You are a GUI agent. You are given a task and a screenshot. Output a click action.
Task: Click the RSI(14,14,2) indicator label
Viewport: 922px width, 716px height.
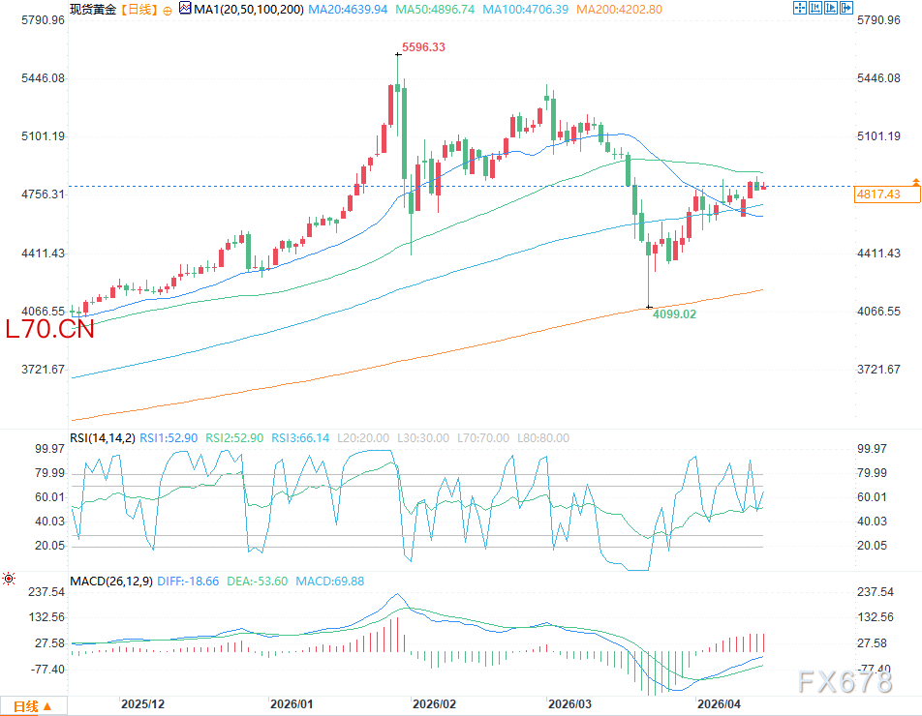tap(103, 438)
